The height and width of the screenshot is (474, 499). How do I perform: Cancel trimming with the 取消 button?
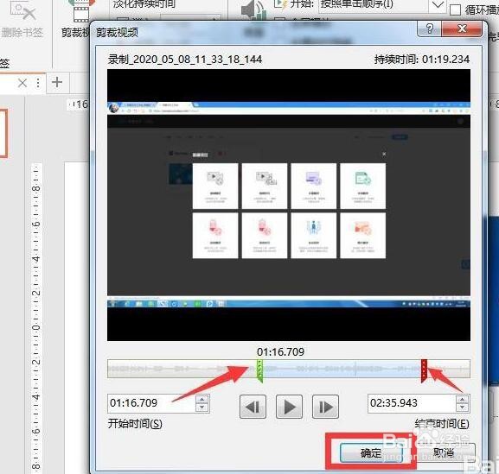click(x=444, y=452)
